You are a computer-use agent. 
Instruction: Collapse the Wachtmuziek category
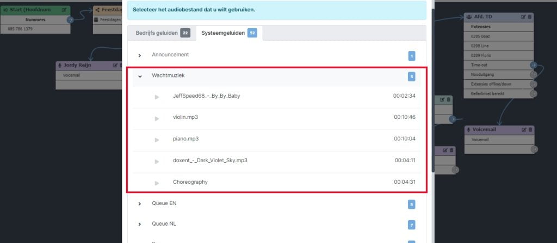(140, 76)
